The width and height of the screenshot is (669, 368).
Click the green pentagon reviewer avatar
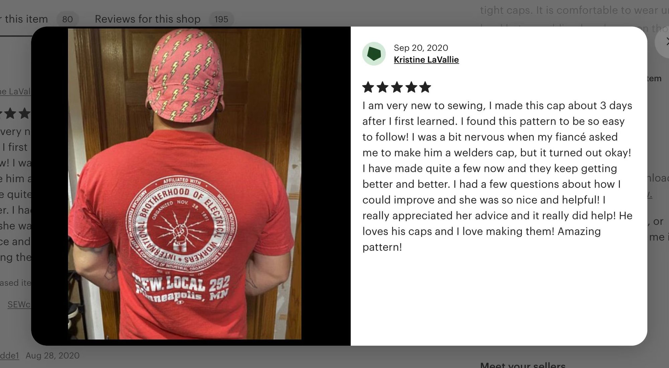[374, 54]
